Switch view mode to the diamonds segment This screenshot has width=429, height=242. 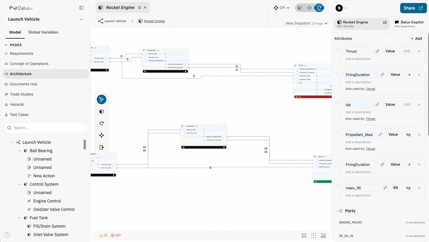[x=309, y=8]
